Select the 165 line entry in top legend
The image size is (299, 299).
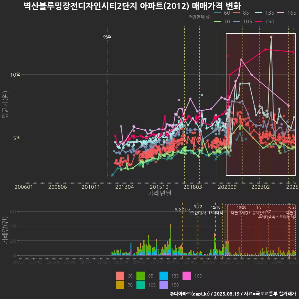(287, 13)
